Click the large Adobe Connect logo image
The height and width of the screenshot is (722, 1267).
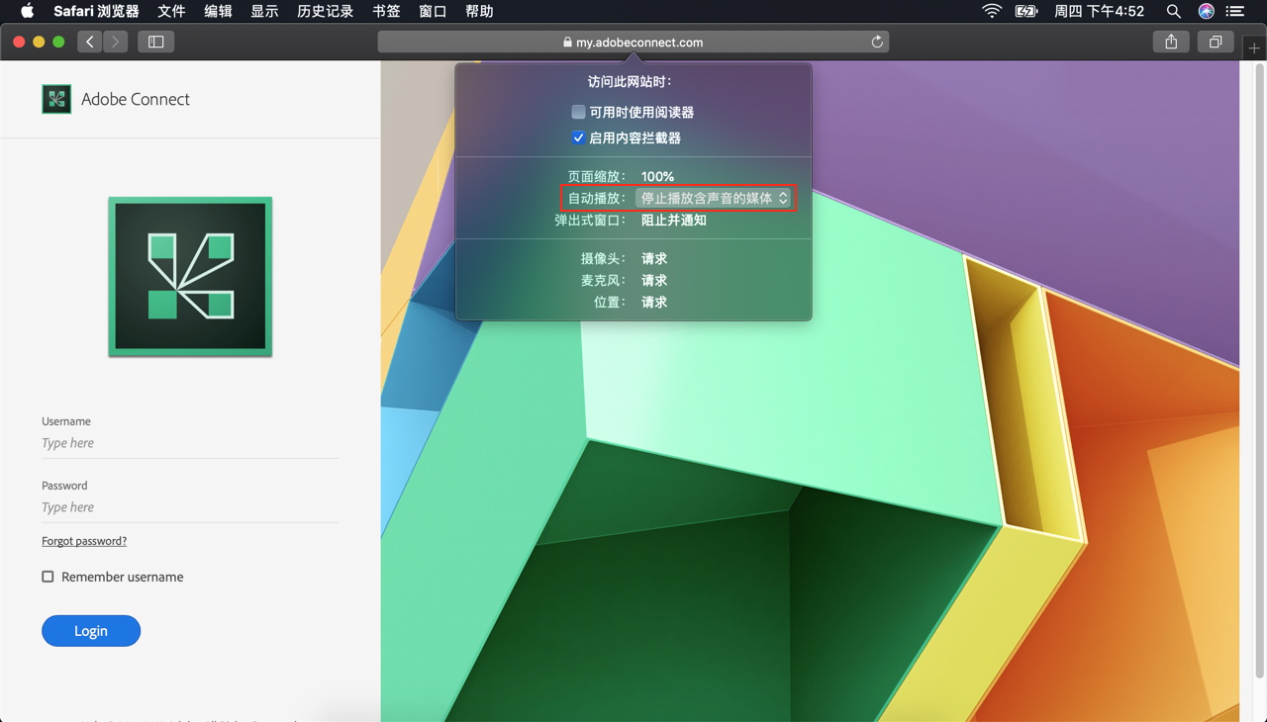click(190, 277)
